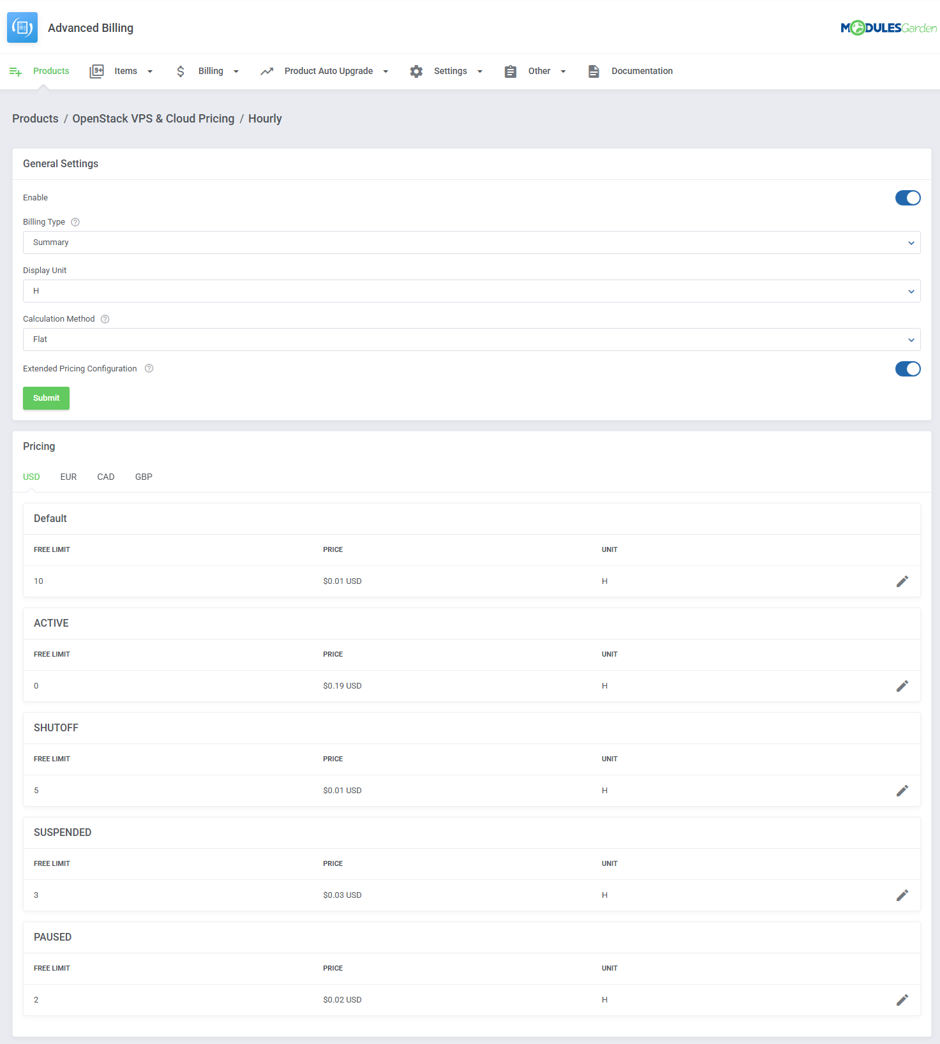Open the Items menu label
Viewport: 940px width, 1044px height.
tap(126, 71)
